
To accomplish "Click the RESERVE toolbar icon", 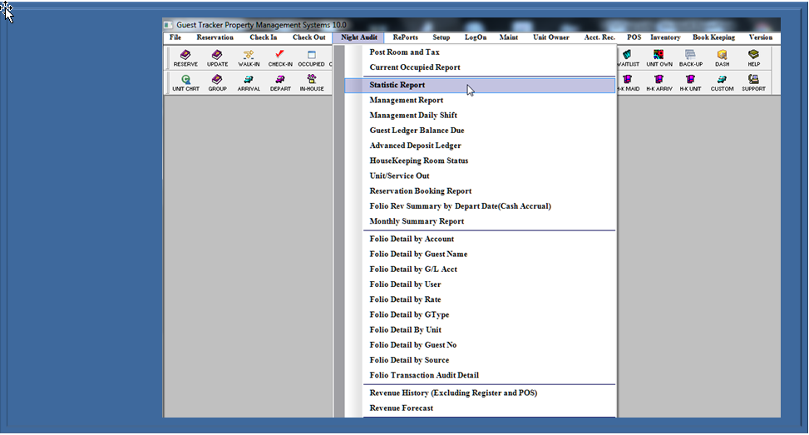I will [x=185, y=57].
